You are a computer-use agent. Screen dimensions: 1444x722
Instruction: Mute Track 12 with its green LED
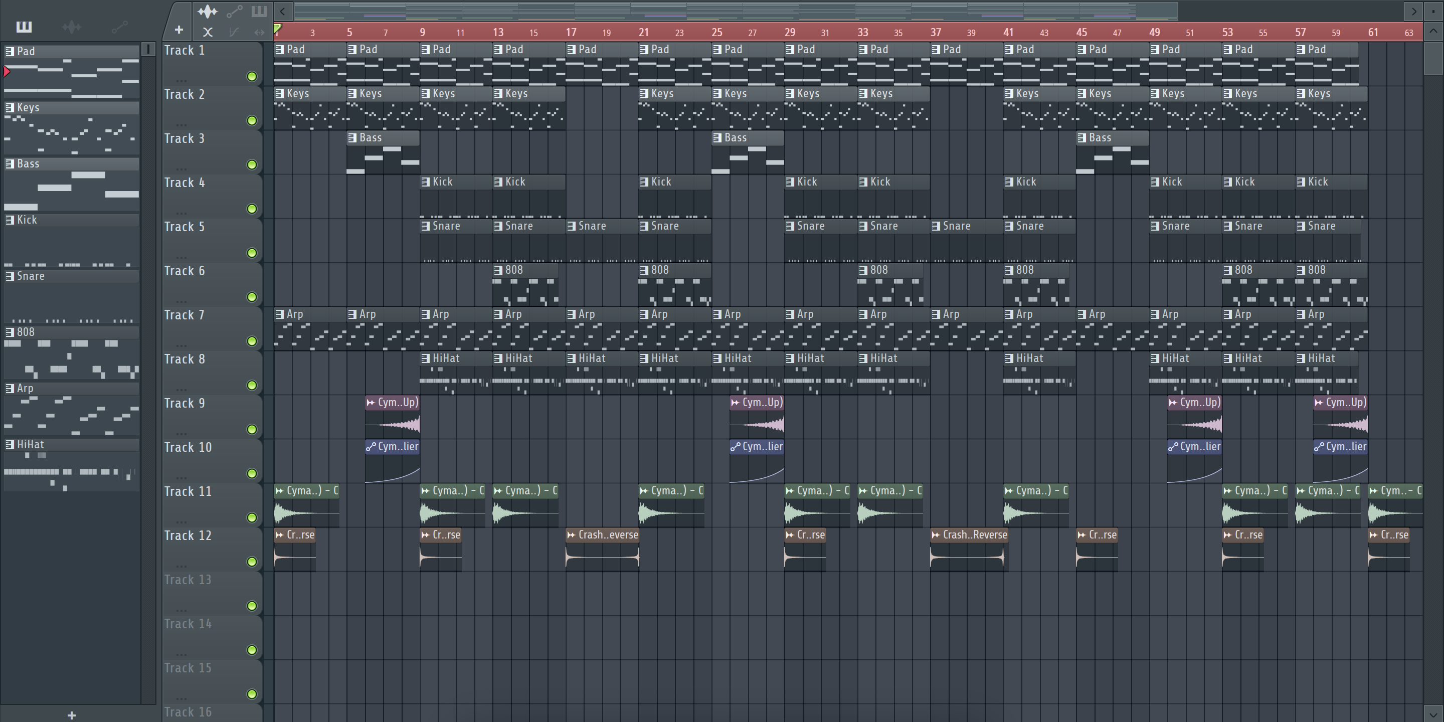coord(252,562)
